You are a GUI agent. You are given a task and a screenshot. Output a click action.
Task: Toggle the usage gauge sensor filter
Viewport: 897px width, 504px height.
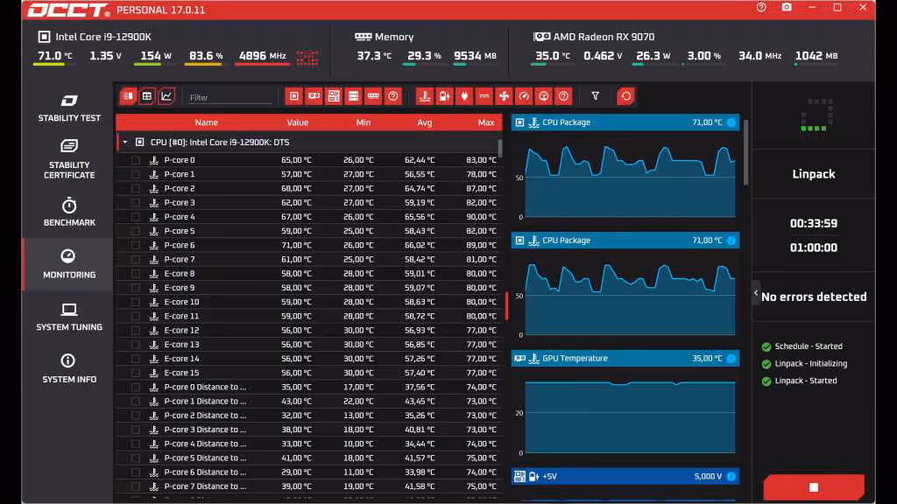tap(543, 96)
